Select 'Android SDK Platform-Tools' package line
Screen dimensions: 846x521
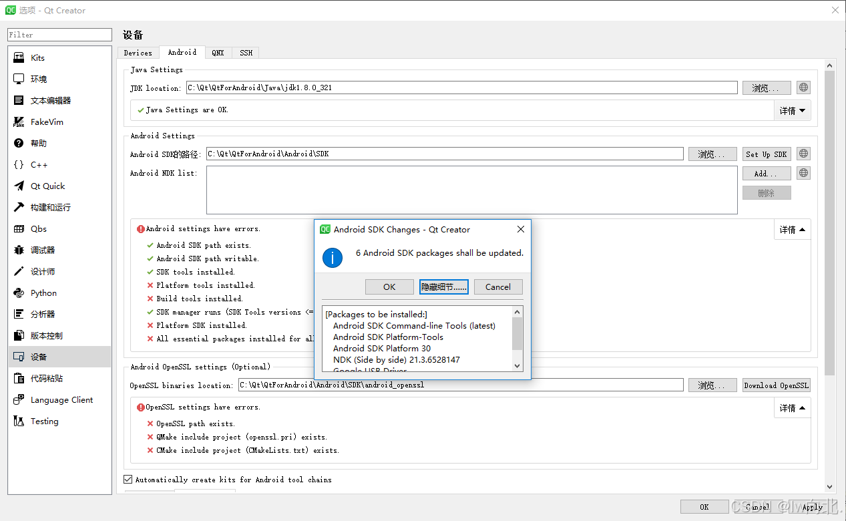(388, 337)
